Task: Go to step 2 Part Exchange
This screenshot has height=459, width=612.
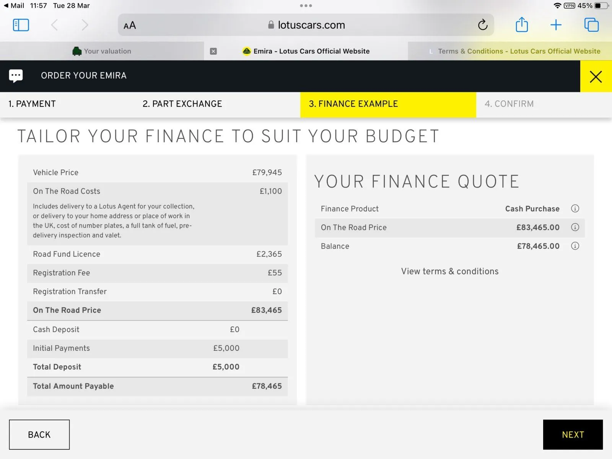Action: pos(182,104)
